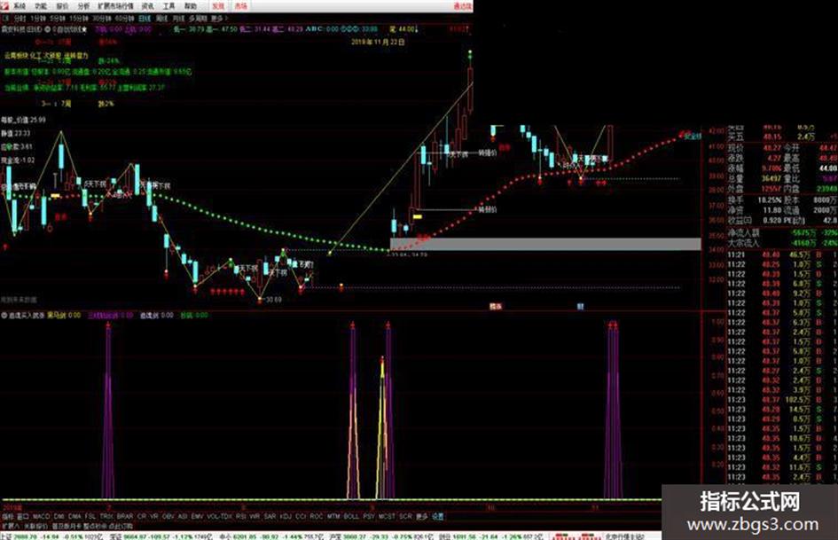Switch indicator to DMA
838x540 pixels.
(x=74, y=516)
